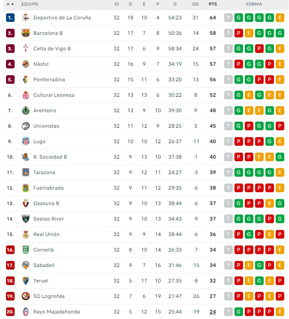Sort standings by PTS column header
289x319 pixels.
point(213,4)
